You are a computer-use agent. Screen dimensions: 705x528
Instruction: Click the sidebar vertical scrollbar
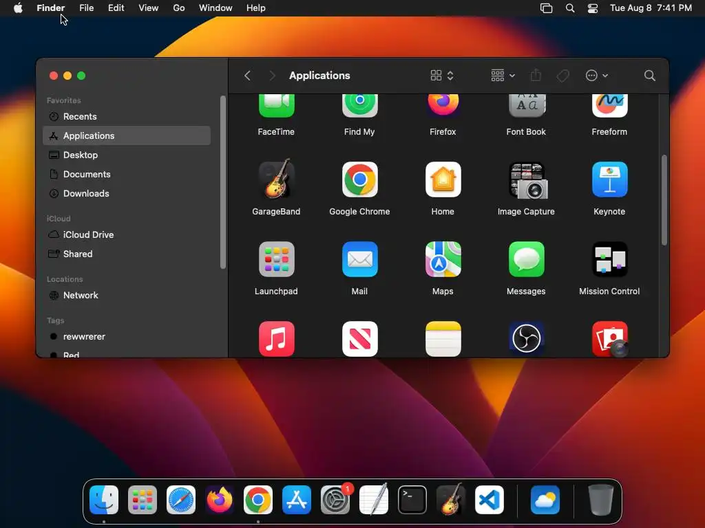[x=222, y=182]
